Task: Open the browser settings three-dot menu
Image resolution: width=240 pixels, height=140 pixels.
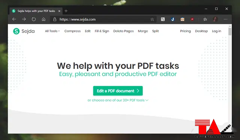Action: (x=225, y=19)
